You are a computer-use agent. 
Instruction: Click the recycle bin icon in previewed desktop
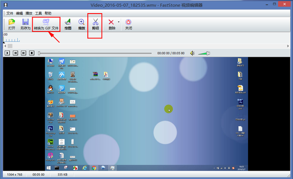point(50,74)
